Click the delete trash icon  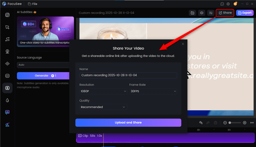(216, 123)
